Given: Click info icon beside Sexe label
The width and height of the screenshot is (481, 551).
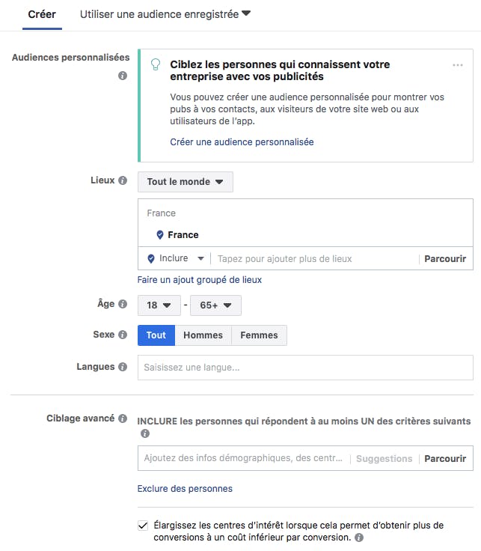Looking at the screenshot, I should 123,335.
